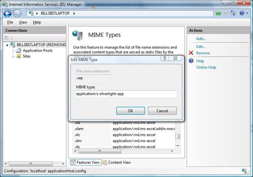Click OK in Edit MIME Type dialog

click(131, 111)
